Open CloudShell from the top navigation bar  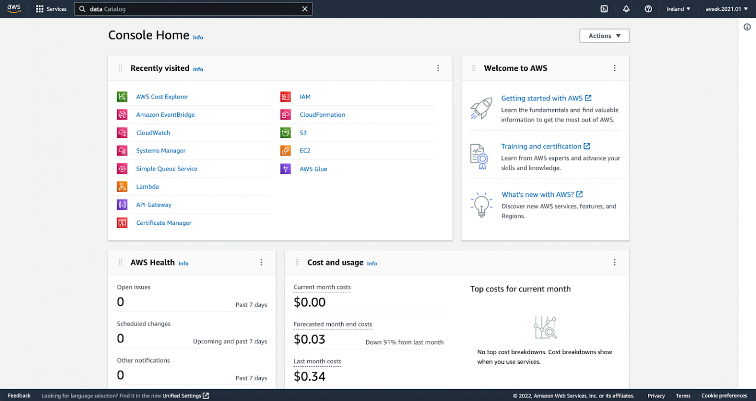pos(604,9)
